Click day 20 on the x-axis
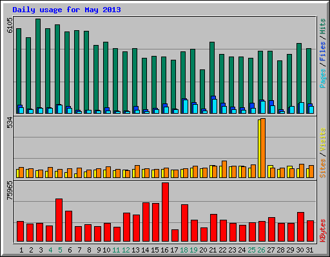This screenshot has width=330, height=257. click(203, 250)
